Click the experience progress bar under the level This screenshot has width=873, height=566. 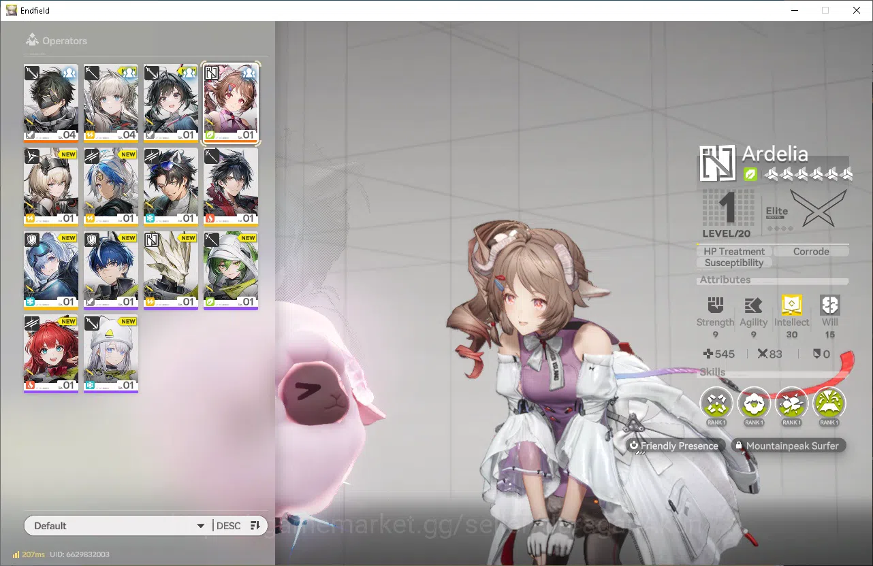(x=772, y=244)
